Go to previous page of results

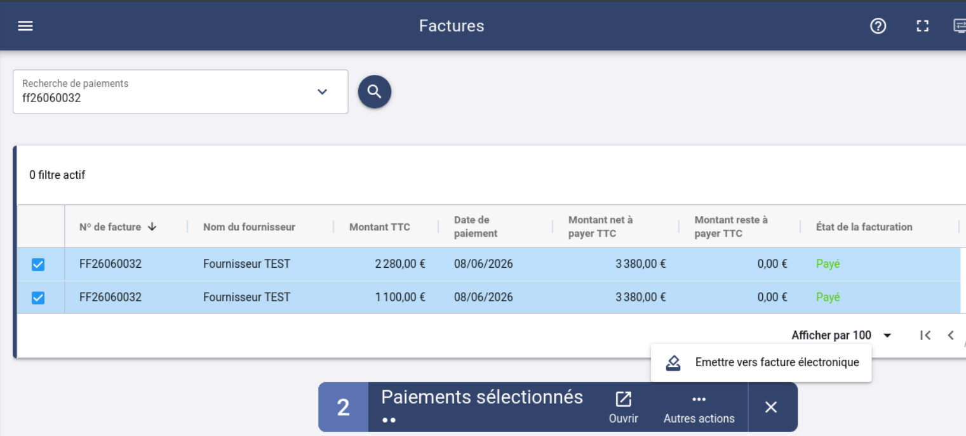pyautogui.click(x=951, y=335)
